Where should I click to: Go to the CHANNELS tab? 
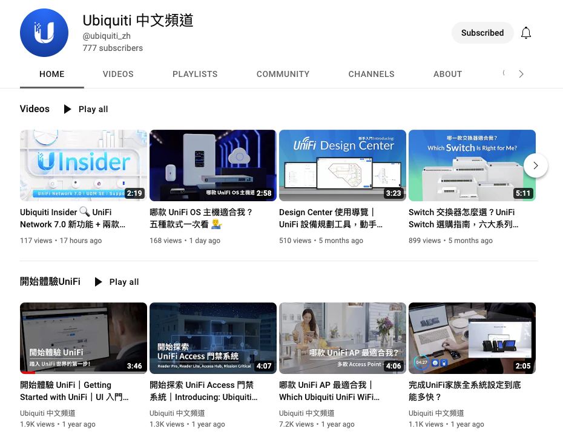pyautogui.click(x=371, y=74)
